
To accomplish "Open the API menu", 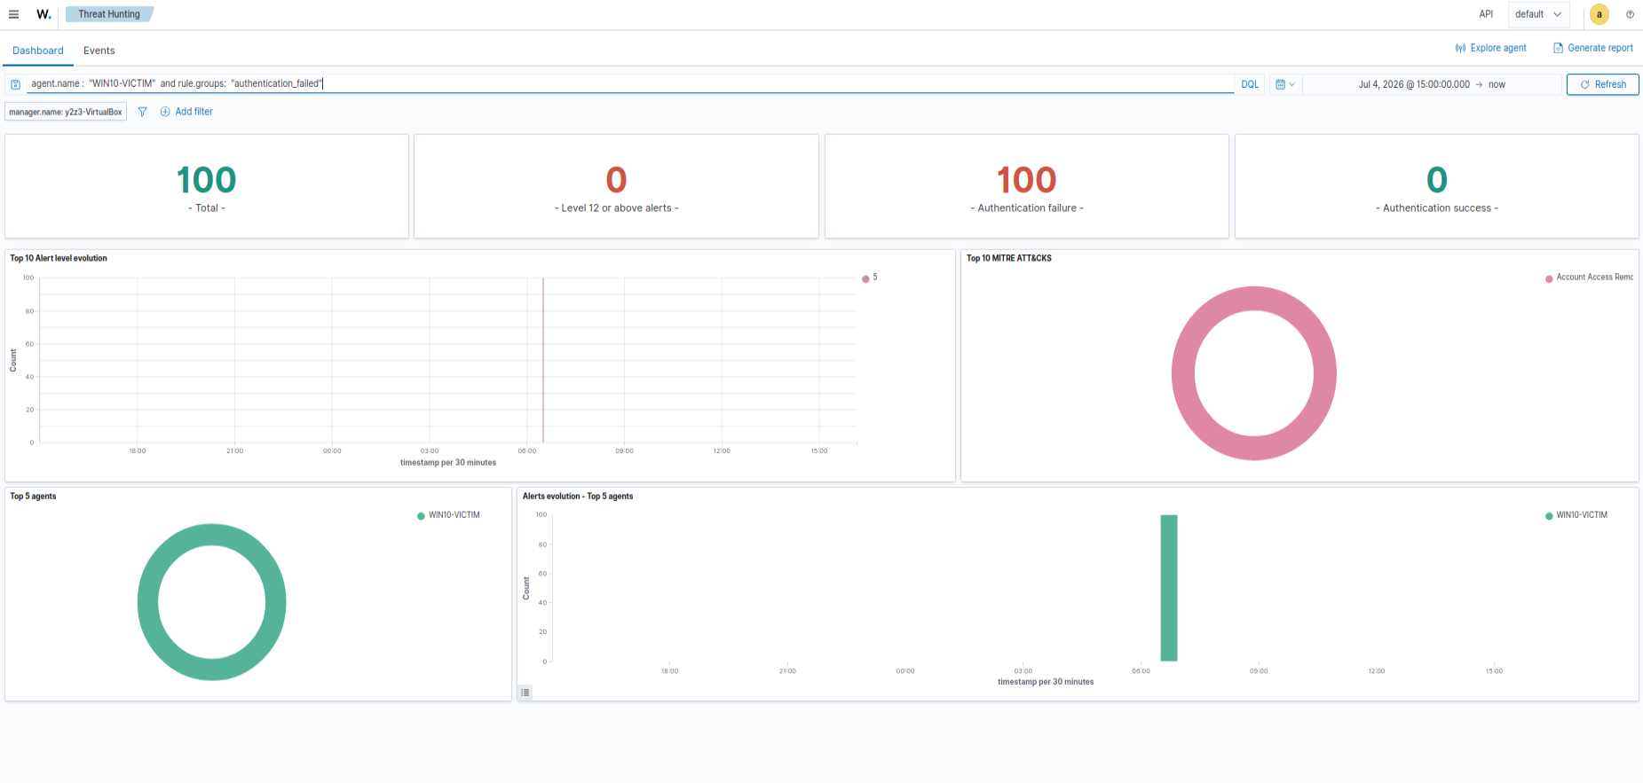I will (x=1486, y=14).
